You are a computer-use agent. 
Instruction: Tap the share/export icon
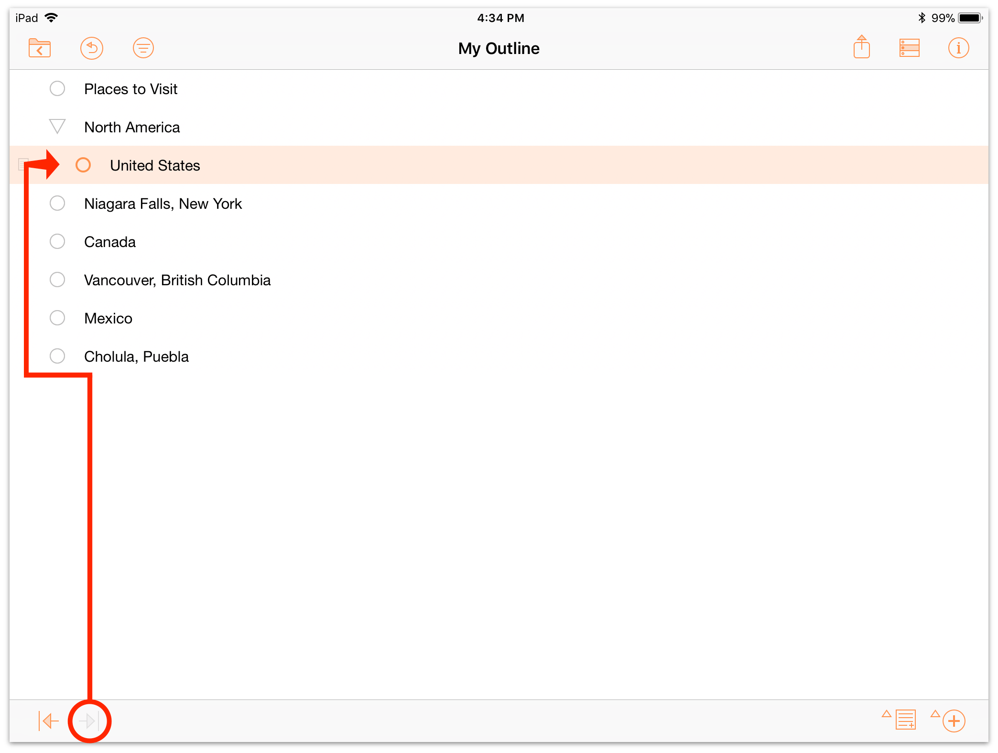tap(862, 47)
